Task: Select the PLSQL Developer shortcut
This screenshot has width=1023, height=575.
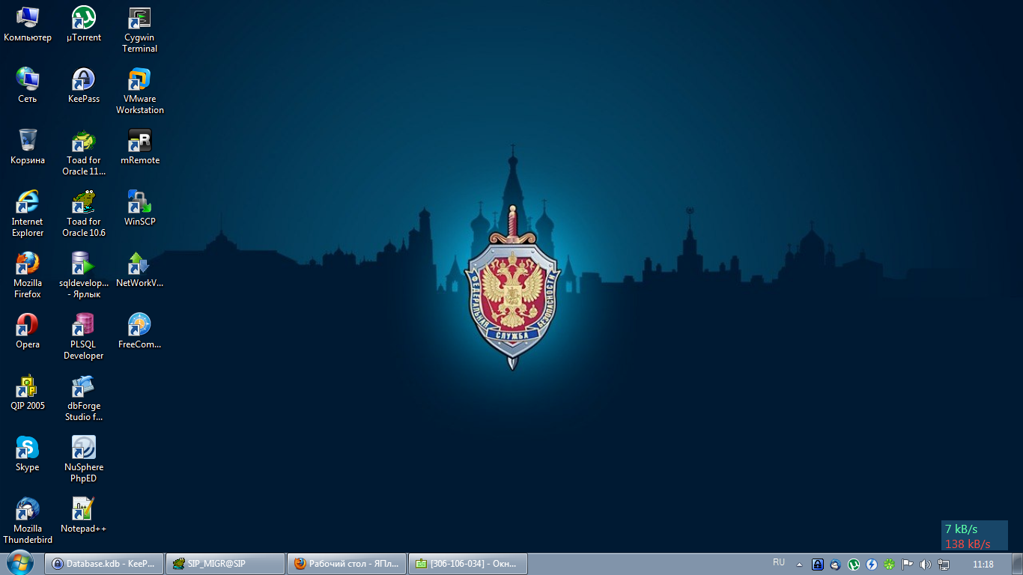Action: pyautogui.click(x=84, y=336)
